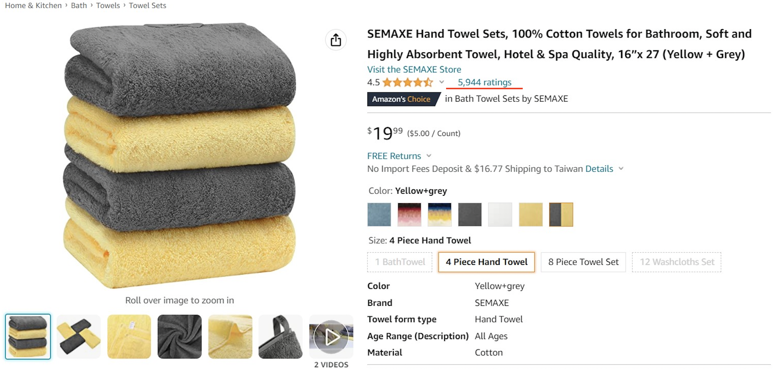Open the Bath breadcrumb category
The height and width of the screenshot is (372, 774).
pos(79,6)
